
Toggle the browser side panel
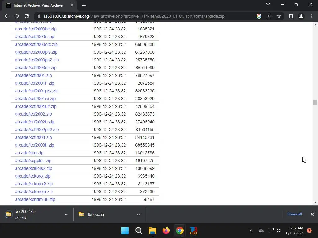[291, 16]
